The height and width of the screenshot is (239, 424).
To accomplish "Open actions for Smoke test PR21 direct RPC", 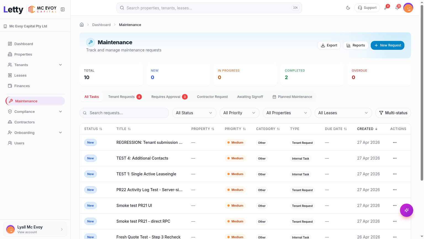I will 395,221.
